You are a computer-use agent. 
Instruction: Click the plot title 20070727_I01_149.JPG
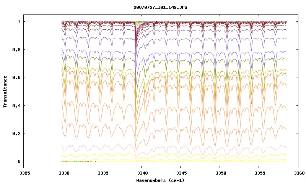160,7
